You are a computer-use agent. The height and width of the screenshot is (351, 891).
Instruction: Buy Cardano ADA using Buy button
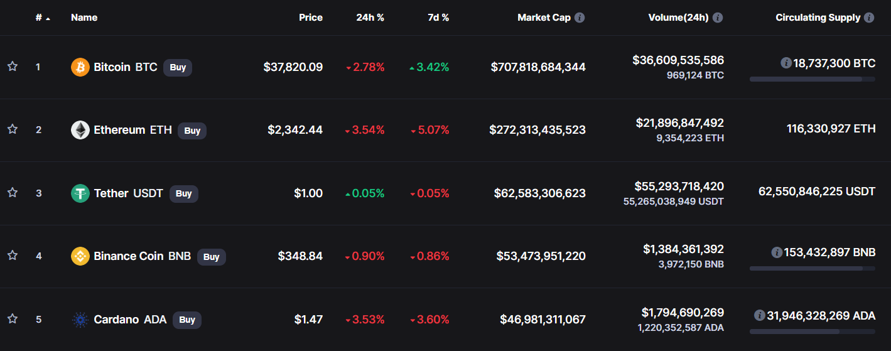187,320
